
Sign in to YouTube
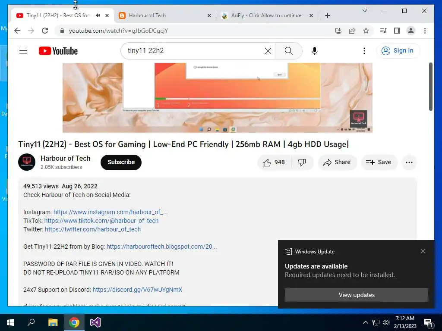(x=398, y=51)
